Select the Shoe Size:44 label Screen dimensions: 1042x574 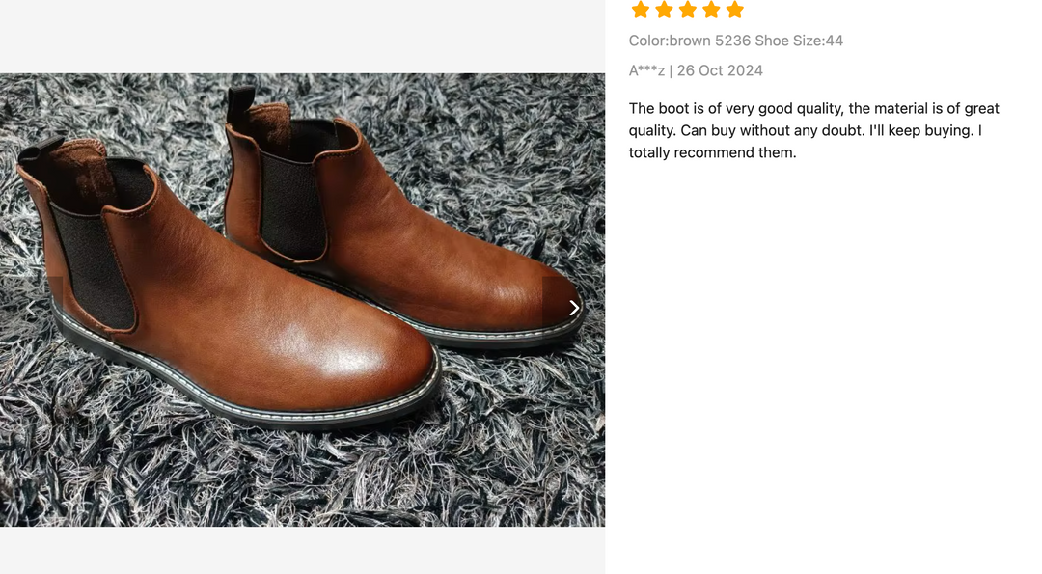(802, 41)
